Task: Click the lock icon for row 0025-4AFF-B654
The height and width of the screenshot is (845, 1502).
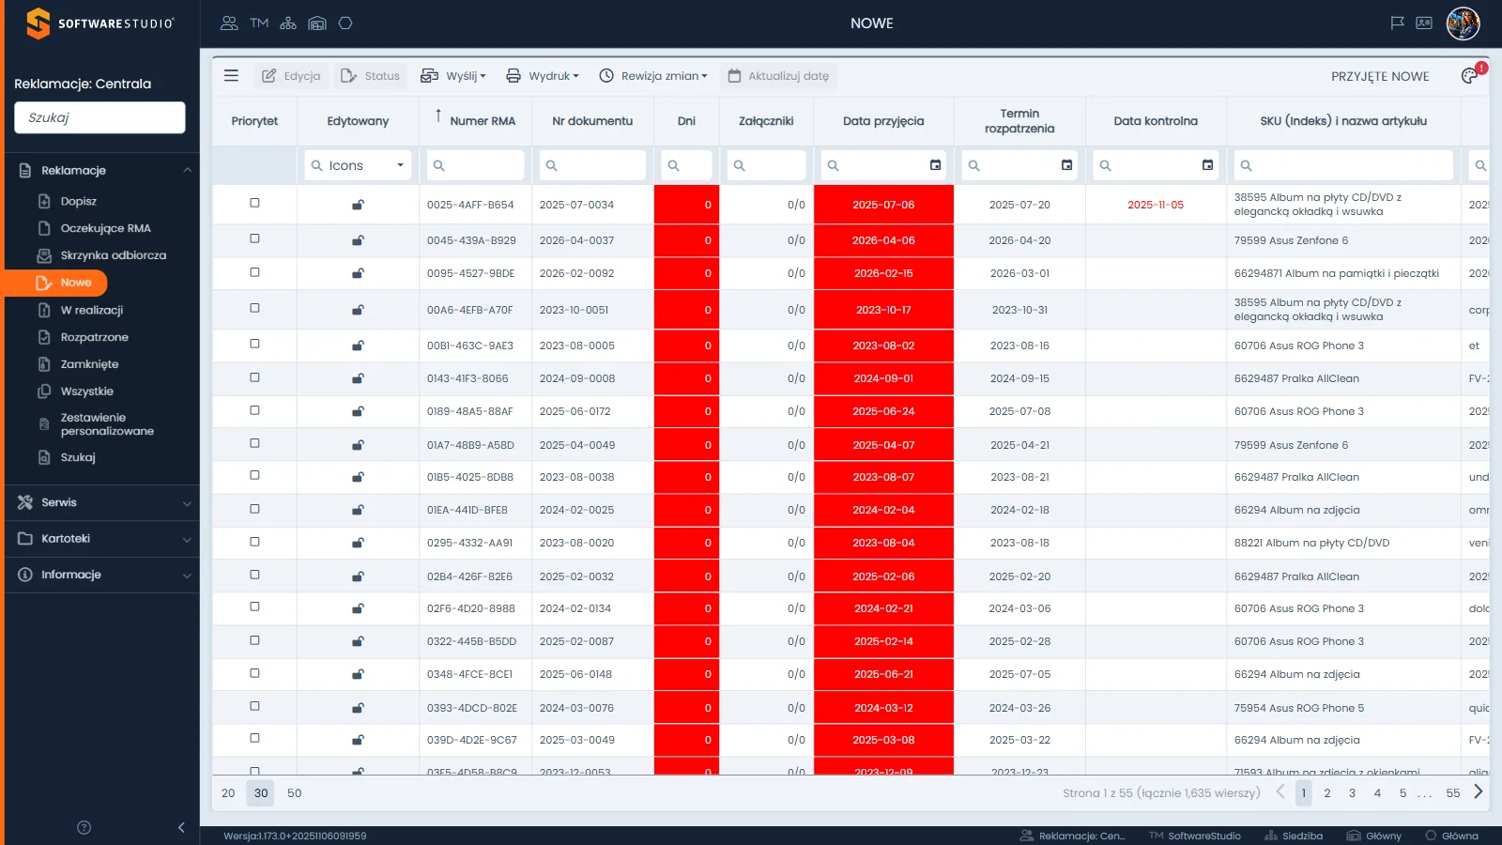Action: coord(358,205)
